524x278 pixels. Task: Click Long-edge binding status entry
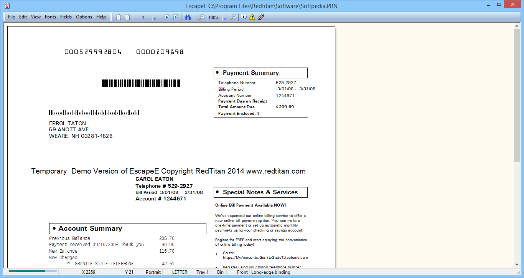click(x=271, y=272)
